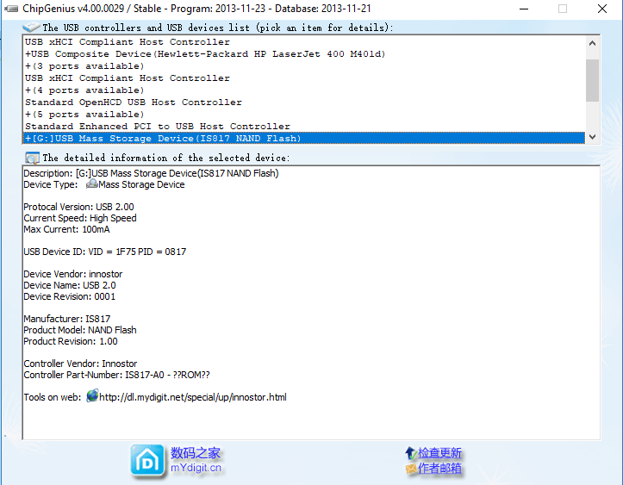
Task: Select the xHCI Host Controller row above (4 ports available)
Action: [303, 78]
